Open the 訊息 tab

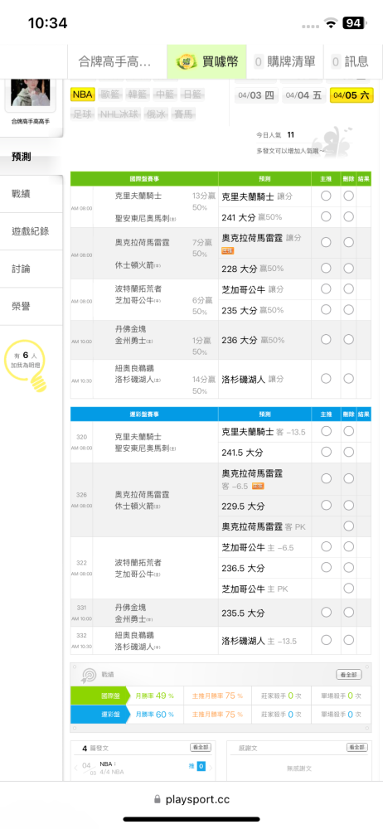pos(350,62)
